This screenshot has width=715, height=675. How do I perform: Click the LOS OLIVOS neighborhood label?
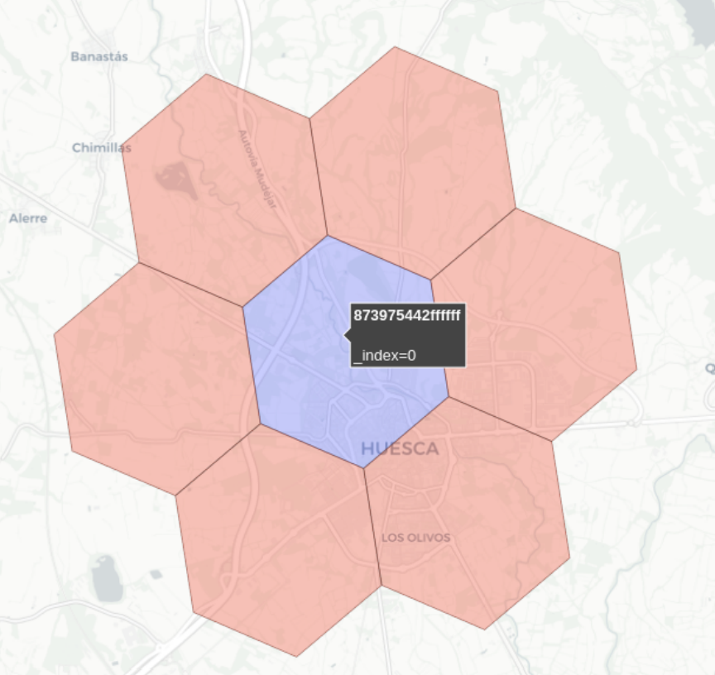[x=415, y=538]
